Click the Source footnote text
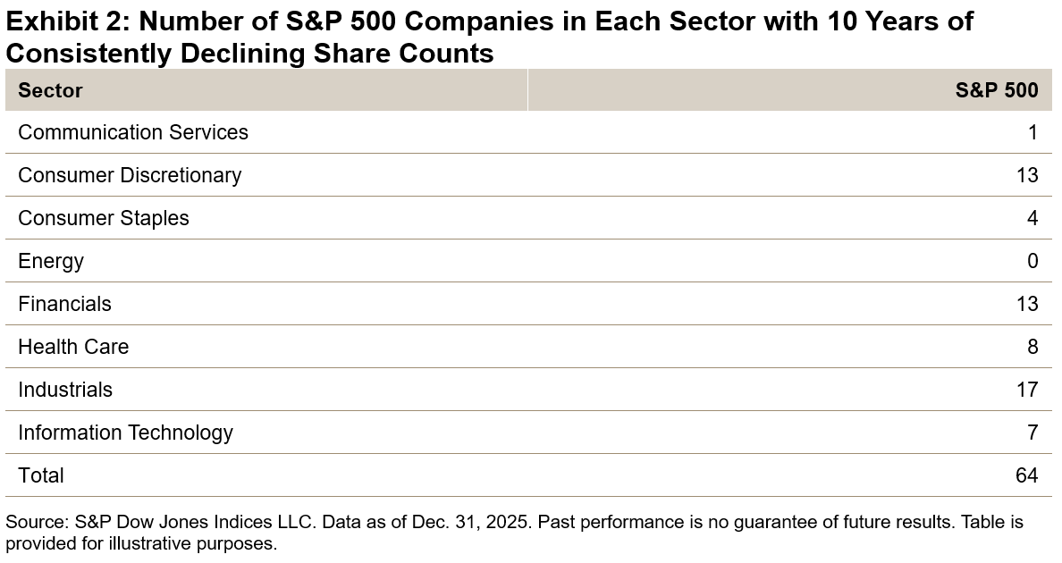The image size is (1062, 563). (514, 533)
